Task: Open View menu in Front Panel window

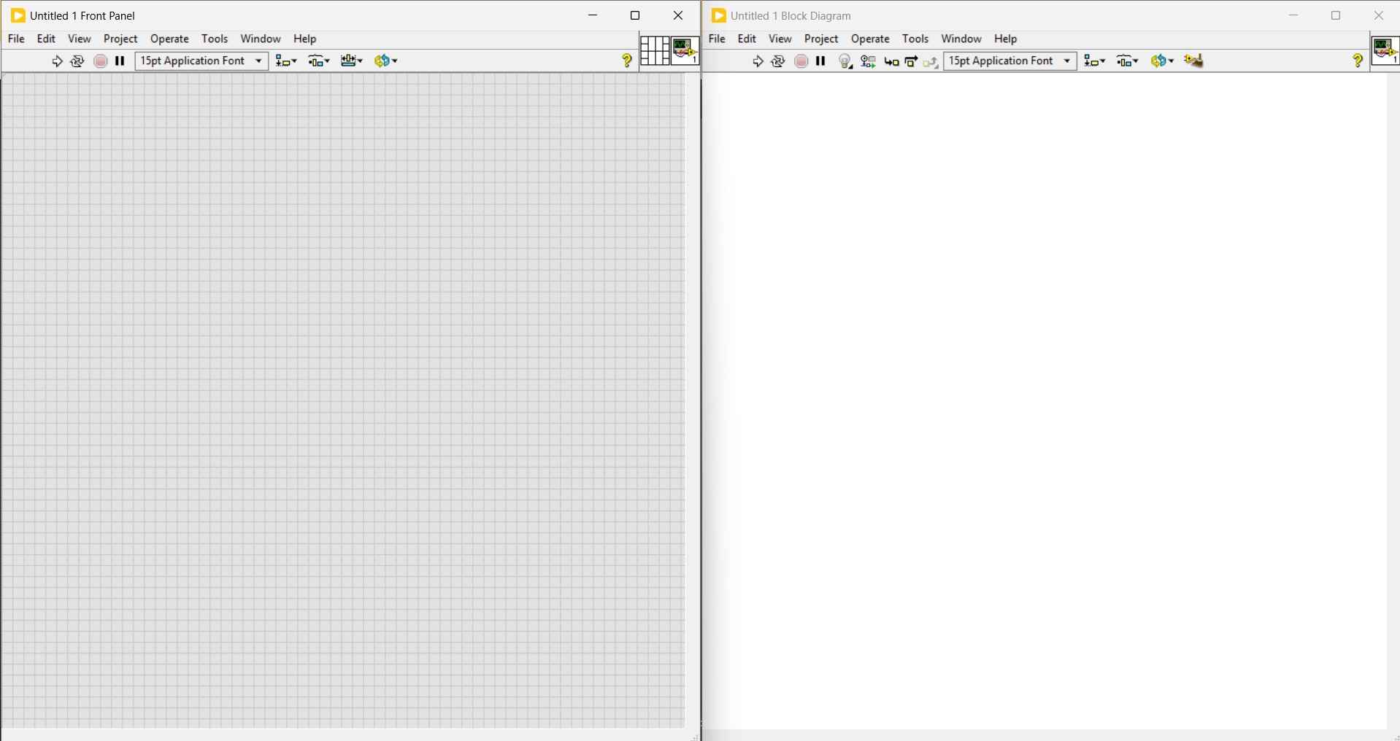Action: pos(80,39)
